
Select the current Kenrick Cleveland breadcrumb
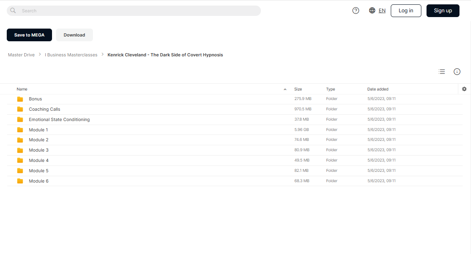165,55
